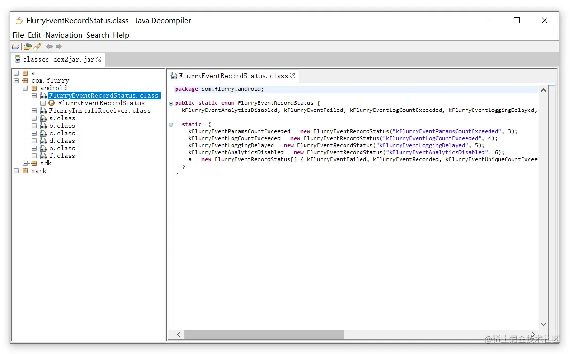Image resolution: width=570 pixels, height=354 pixels.
Task: Expand the mark package node
Action: tap(16, 171)
